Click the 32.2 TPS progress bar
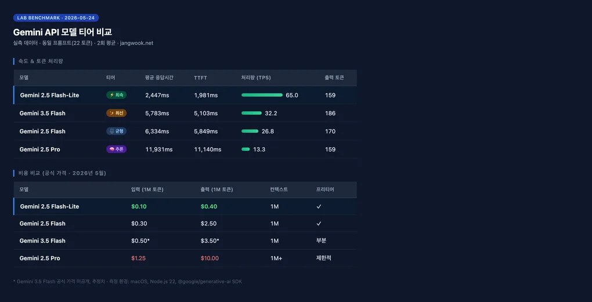 251,113
